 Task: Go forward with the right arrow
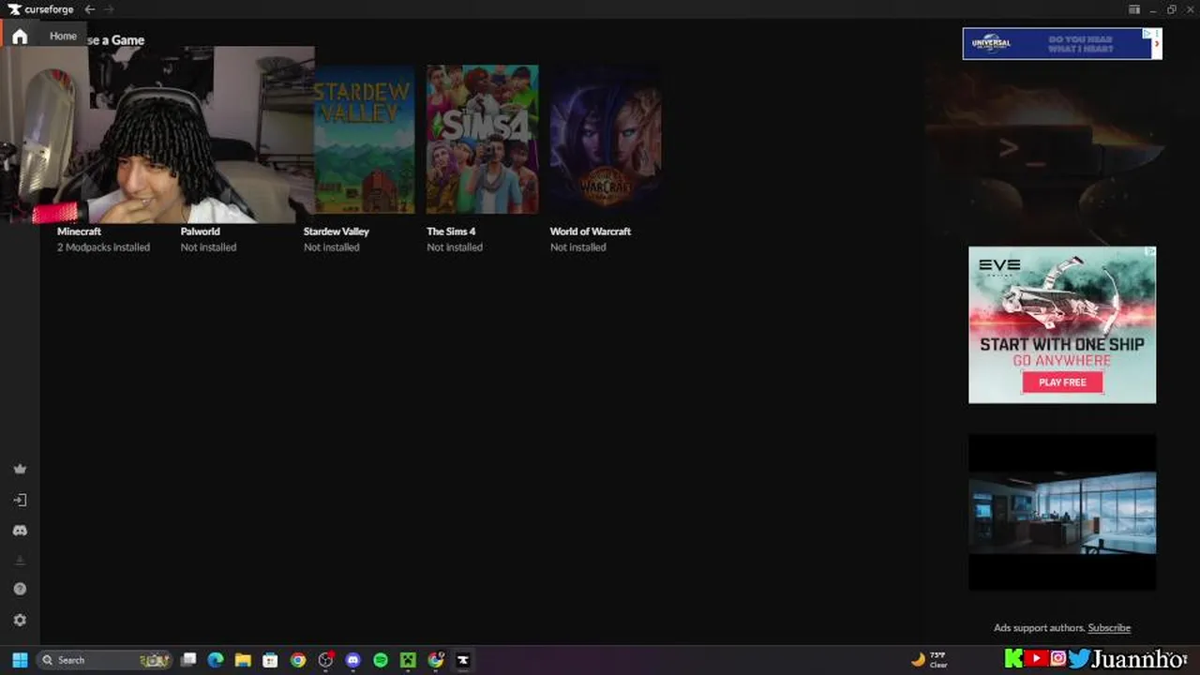tap(109, 9)
